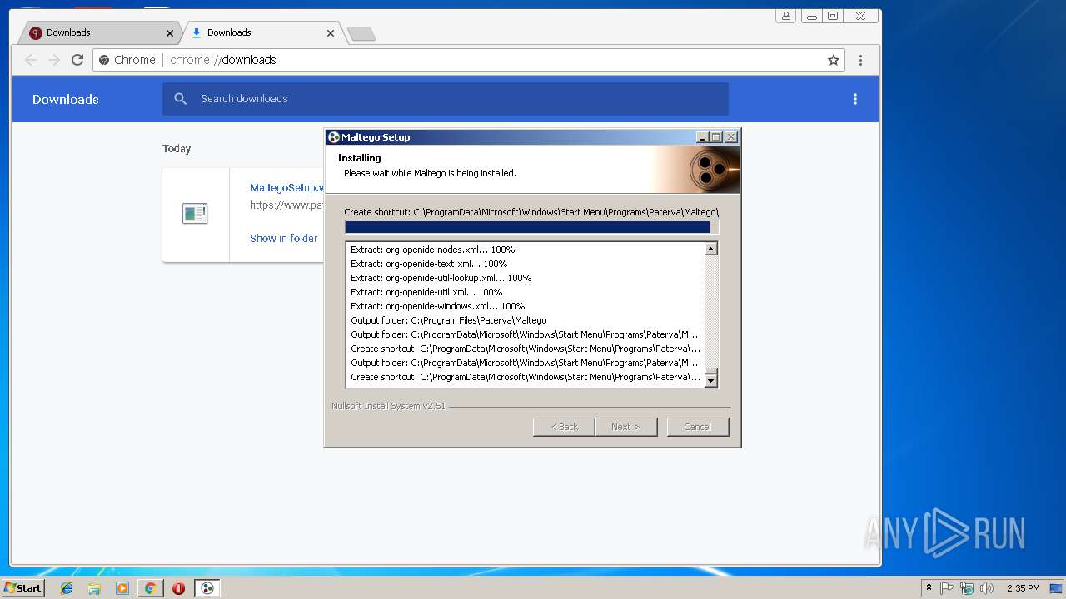Viewport: 1066px width, 599px height.
Task: Click the Cancel button in Maltego Setup
Action: coord(697,427)
